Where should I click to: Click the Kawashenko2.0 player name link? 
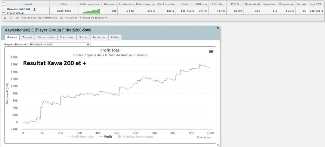click(x=18, y=9)
